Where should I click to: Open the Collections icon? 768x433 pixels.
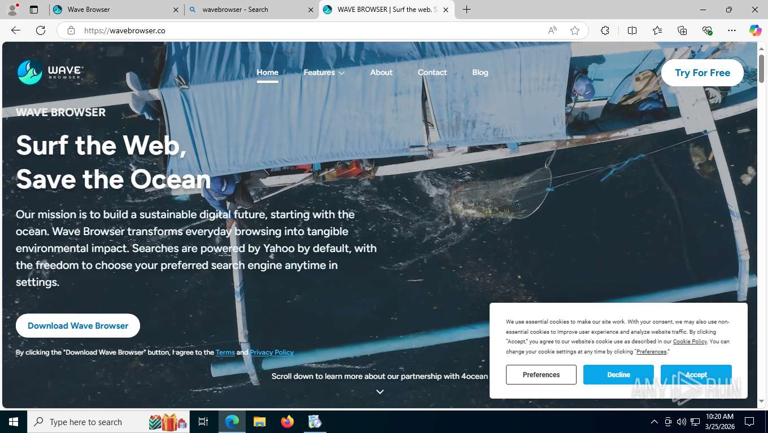[682, 30]
